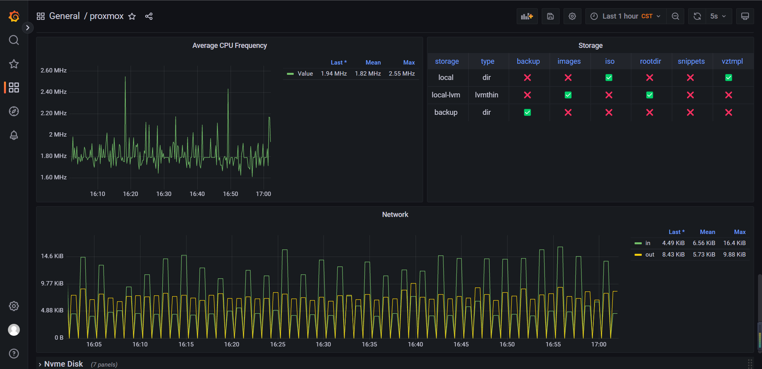
Task: Open the search dashboards icon
Action: [14, 40]
